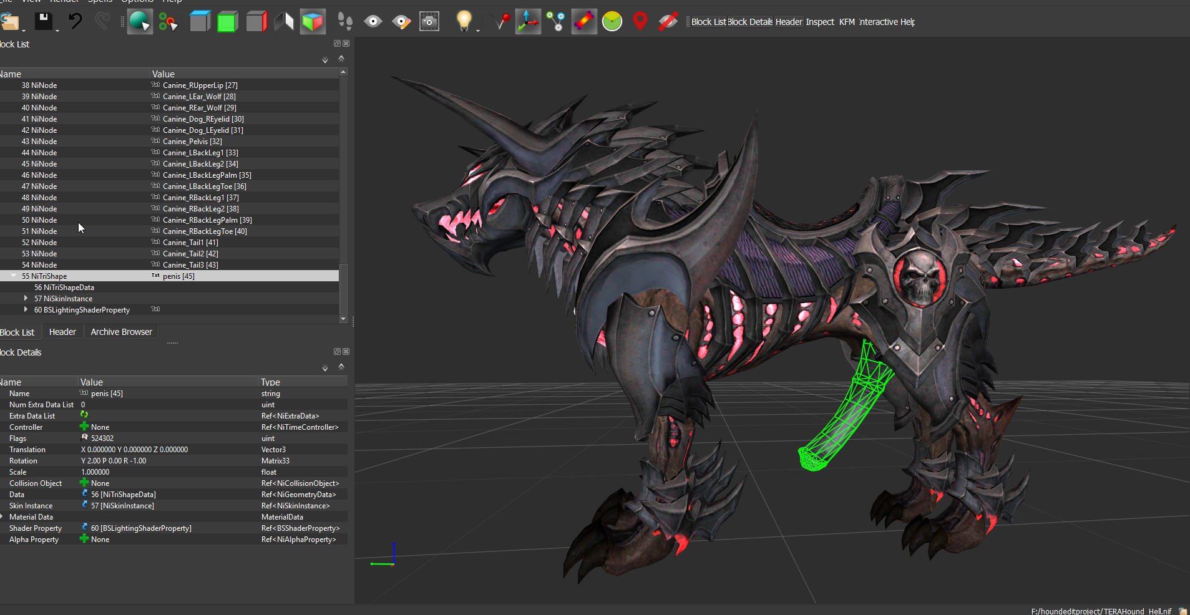The width and height of the screenshot is (1190, 615).
Task: Toggle Header dock button in toolbar
Action: click(x=789, y=22)
